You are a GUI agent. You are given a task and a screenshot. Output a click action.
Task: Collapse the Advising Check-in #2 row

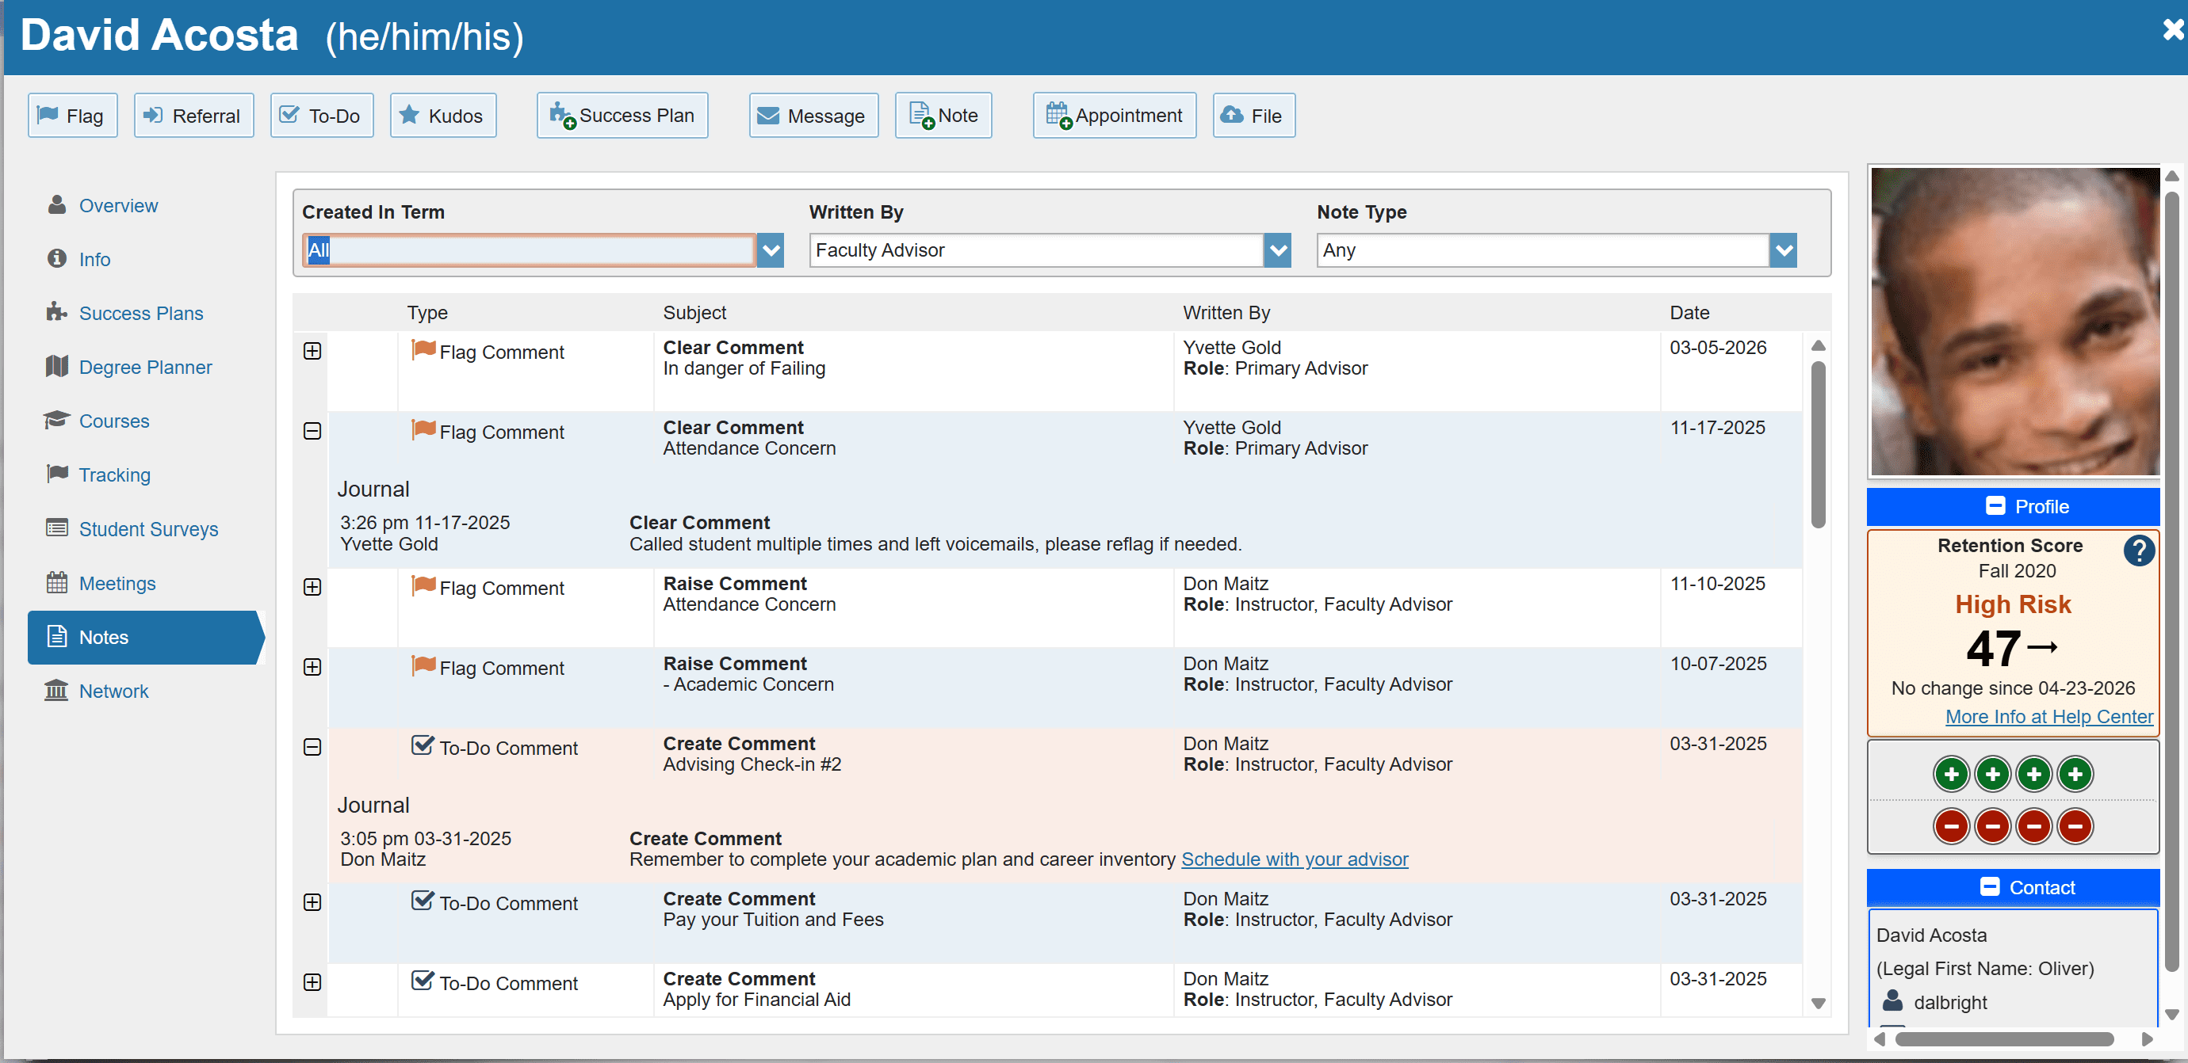tap(312, 748)
